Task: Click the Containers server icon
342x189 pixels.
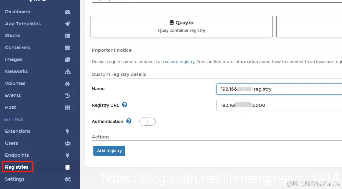Action: pyautogui.click(x=67, y=48)
